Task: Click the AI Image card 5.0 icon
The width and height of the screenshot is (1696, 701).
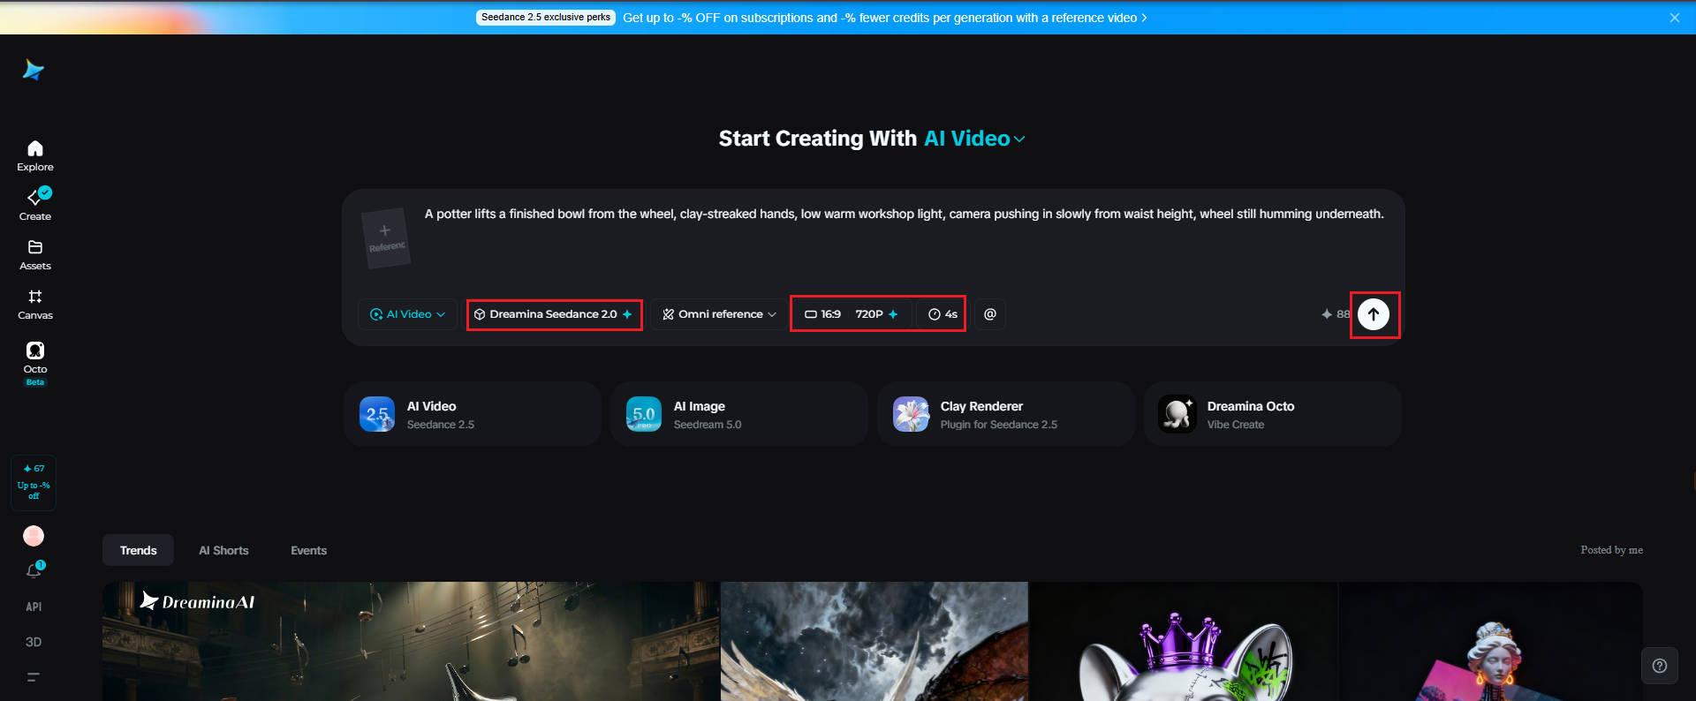Action: [x=644, y=414]
